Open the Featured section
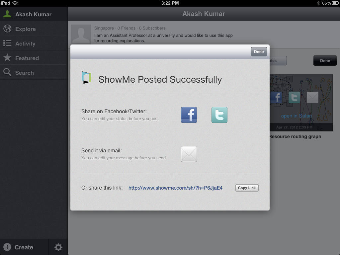This screenshot has width=340, height=255. click(34, 58)
